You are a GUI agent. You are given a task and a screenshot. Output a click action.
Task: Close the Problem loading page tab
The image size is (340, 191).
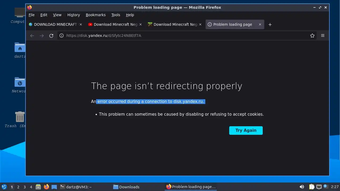point(260,24)
